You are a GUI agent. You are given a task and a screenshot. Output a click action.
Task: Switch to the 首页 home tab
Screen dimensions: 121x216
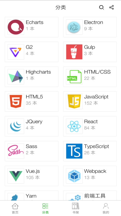click(x=15, y=208)
